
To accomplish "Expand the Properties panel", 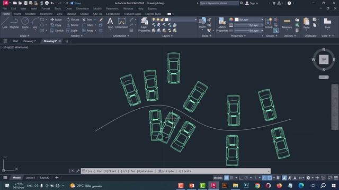I will [x=238, y=36].
